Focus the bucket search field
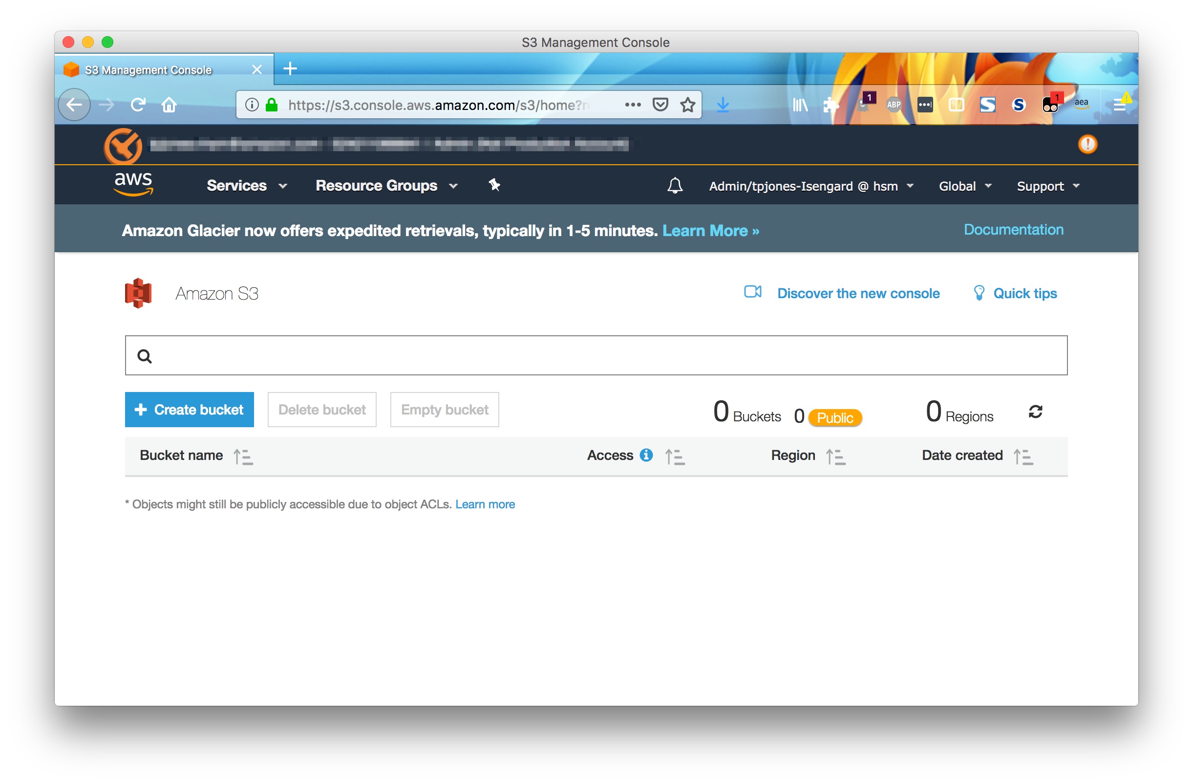Viewport: 1193px width, 784px height. [x=596, y=356]
